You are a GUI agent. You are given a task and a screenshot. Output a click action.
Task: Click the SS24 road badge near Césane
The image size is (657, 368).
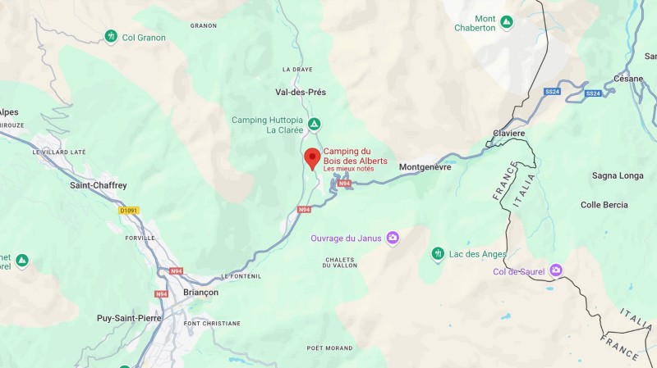(593, 93)
